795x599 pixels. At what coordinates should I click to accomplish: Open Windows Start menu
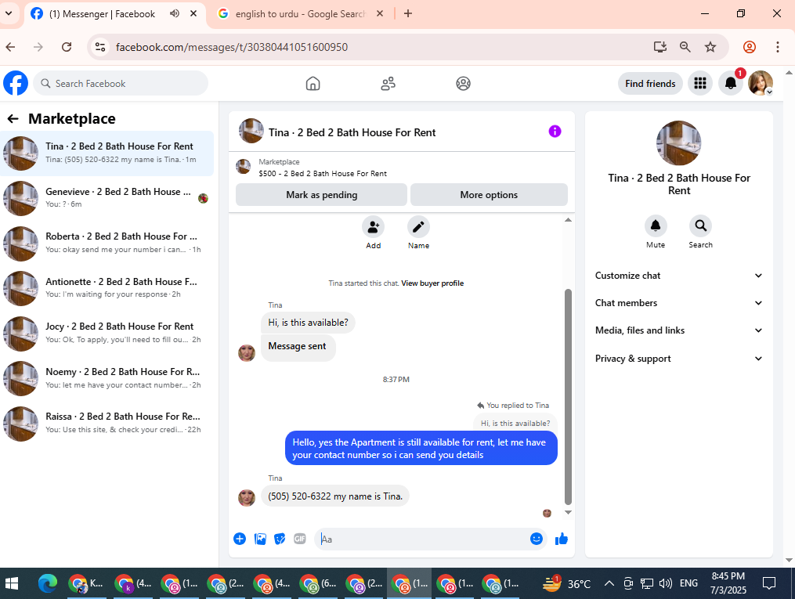(x=11, y=584)
